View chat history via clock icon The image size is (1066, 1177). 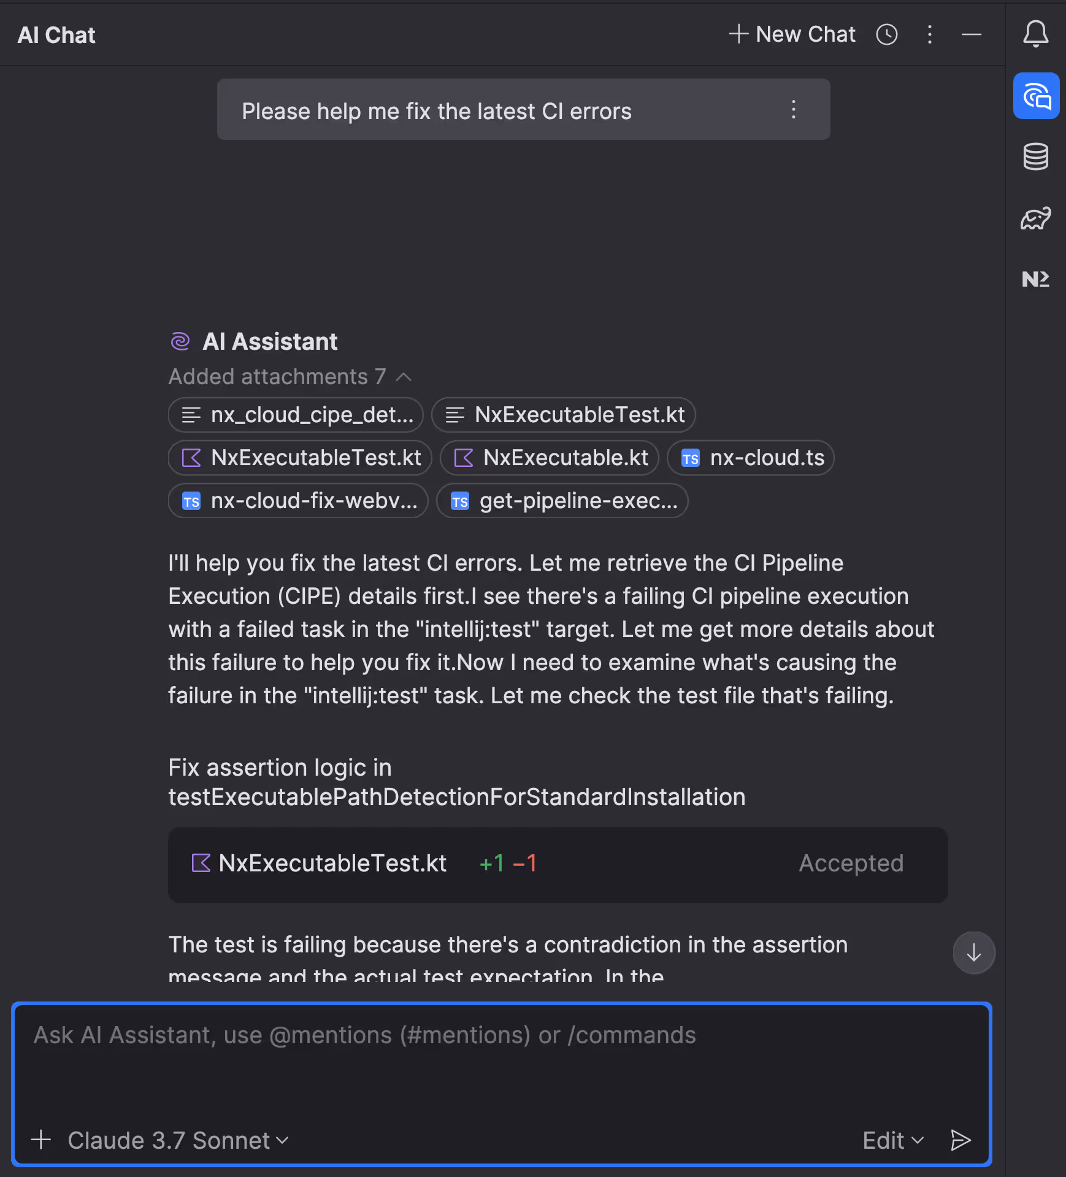click(x=887, y=35)
